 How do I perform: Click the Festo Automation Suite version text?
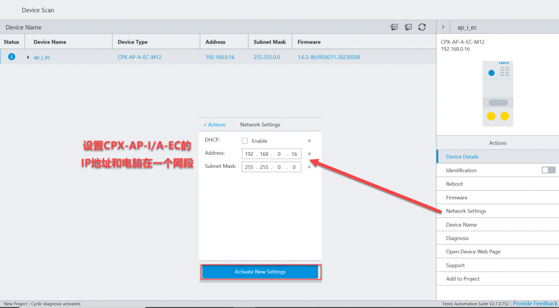475,304
